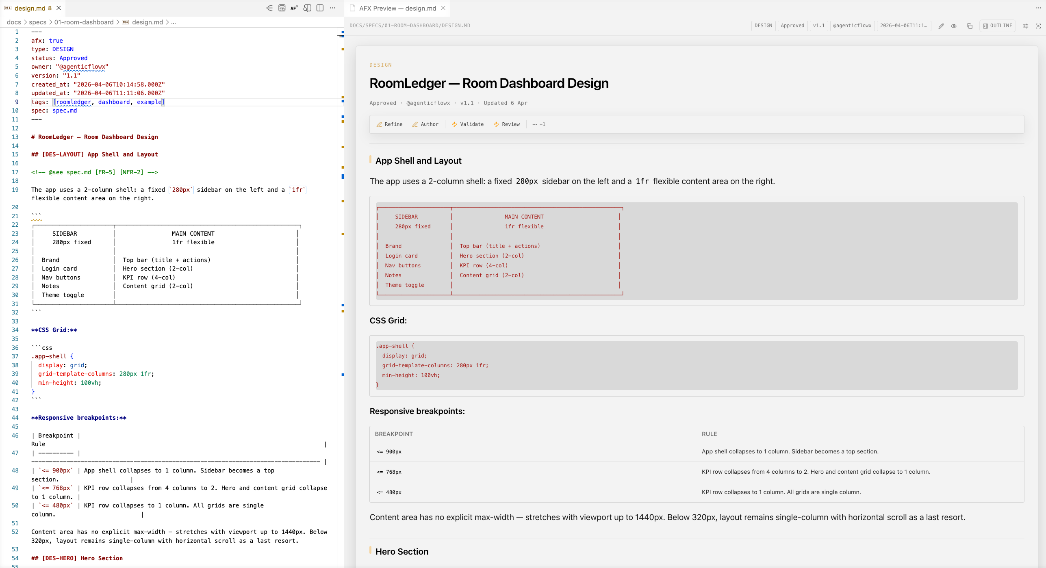Open preview to the side icon
The width and height of the screenshot is (1046, 568).
(307, 8)
